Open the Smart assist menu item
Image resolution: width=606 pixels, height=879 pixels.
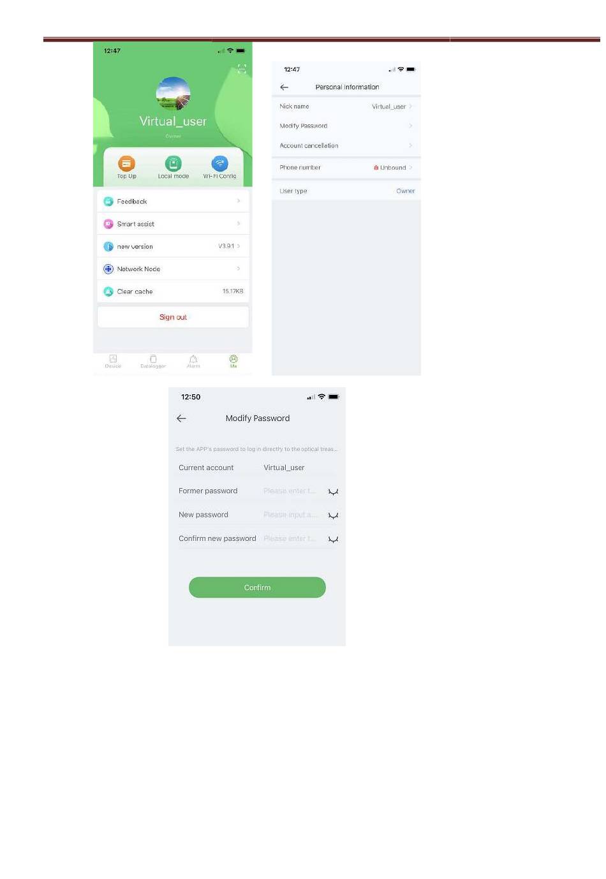point(173,224)
